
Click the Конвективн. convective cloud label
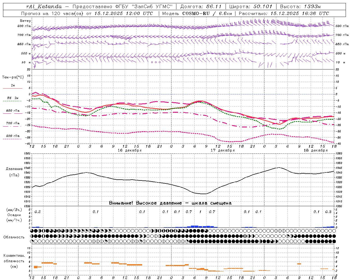[x=14, y=256]
